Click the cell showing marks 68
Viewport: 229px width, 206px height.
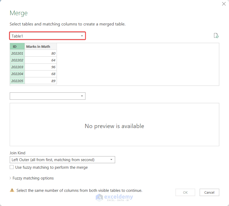(x=53, y=74)
